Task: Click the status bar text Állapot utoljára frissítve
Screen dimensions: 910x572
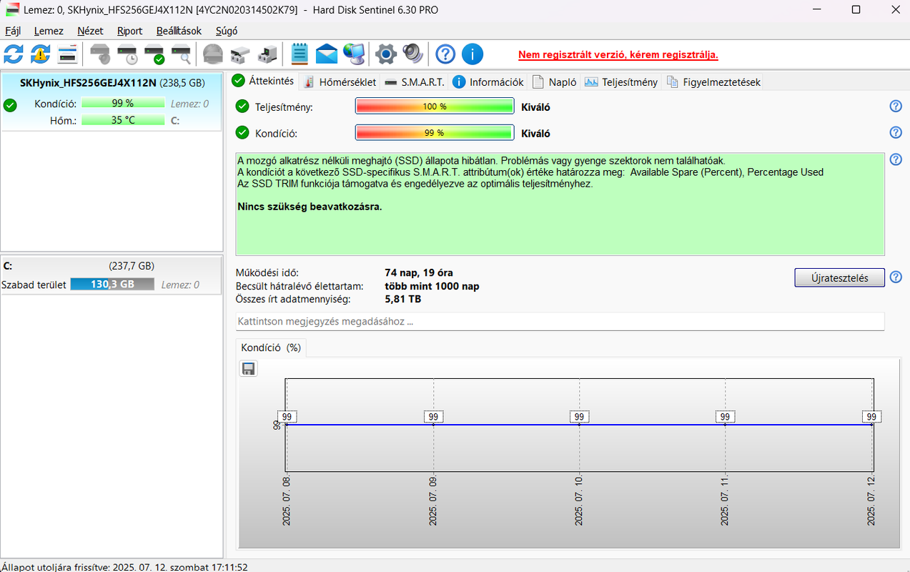Action: (124, 566)
